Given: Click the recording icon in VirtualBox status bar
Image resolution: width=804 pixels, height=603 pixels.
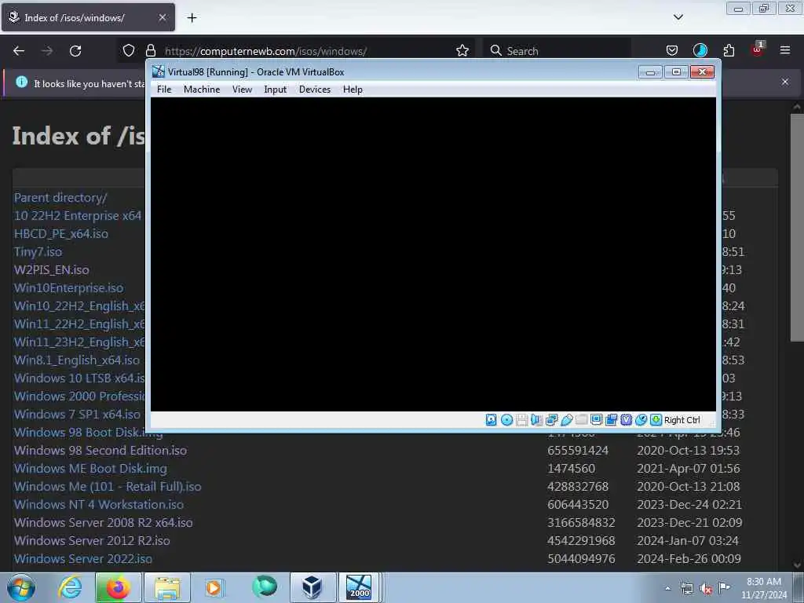Looking at the screenshot, I should click(x=611, y=420).
